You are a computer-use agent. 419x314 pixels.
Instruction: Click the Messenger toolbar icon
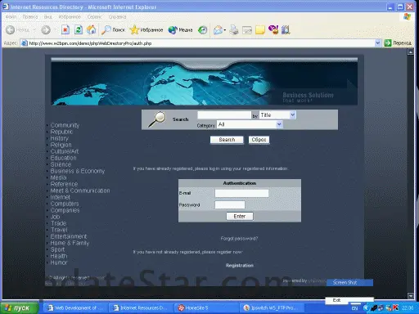pyautogui.click(x=273, y=29)
